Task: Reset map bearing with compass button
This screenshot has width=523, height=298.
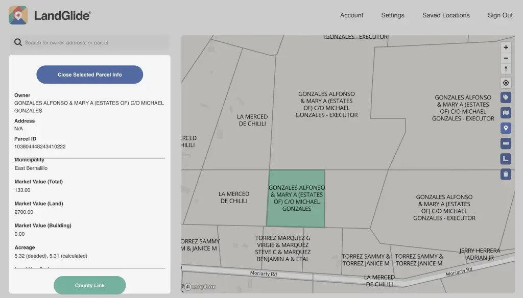Action: point(506,69)
